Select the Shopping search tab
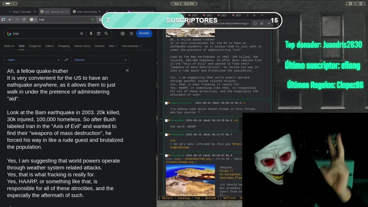Screen dimensions: 368x207 64,46
